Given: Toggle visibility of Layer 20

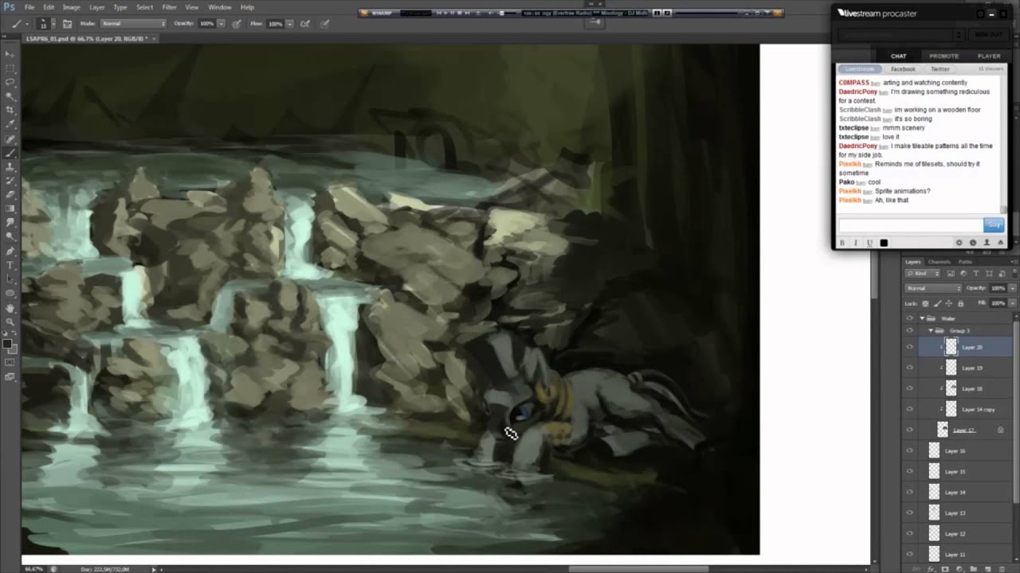Looking at the screenshot, I should tap(909, 347).
